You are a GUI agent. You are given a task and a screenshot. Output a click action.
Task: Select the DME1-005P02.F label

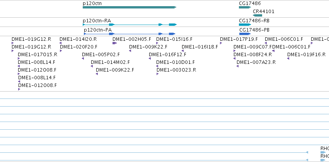[101, 55]
